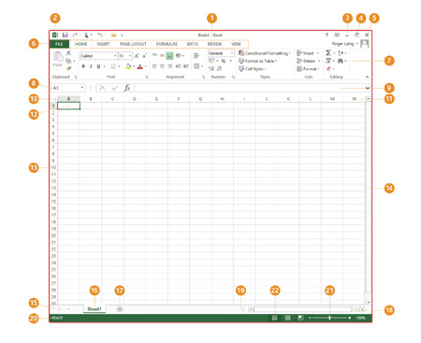Click Decrease Font Size icon
Viewport: 421px width, 343px height.
tap(144, 56)
